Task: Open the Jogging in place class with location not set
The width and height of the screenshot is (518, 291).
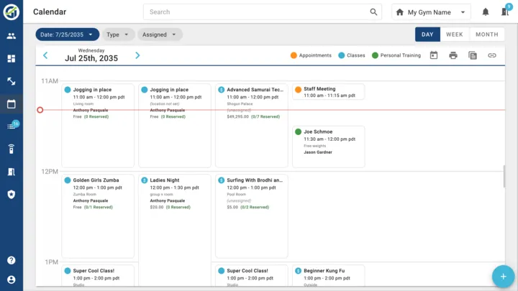Action: pyautogui.click(x=175, y=125)
